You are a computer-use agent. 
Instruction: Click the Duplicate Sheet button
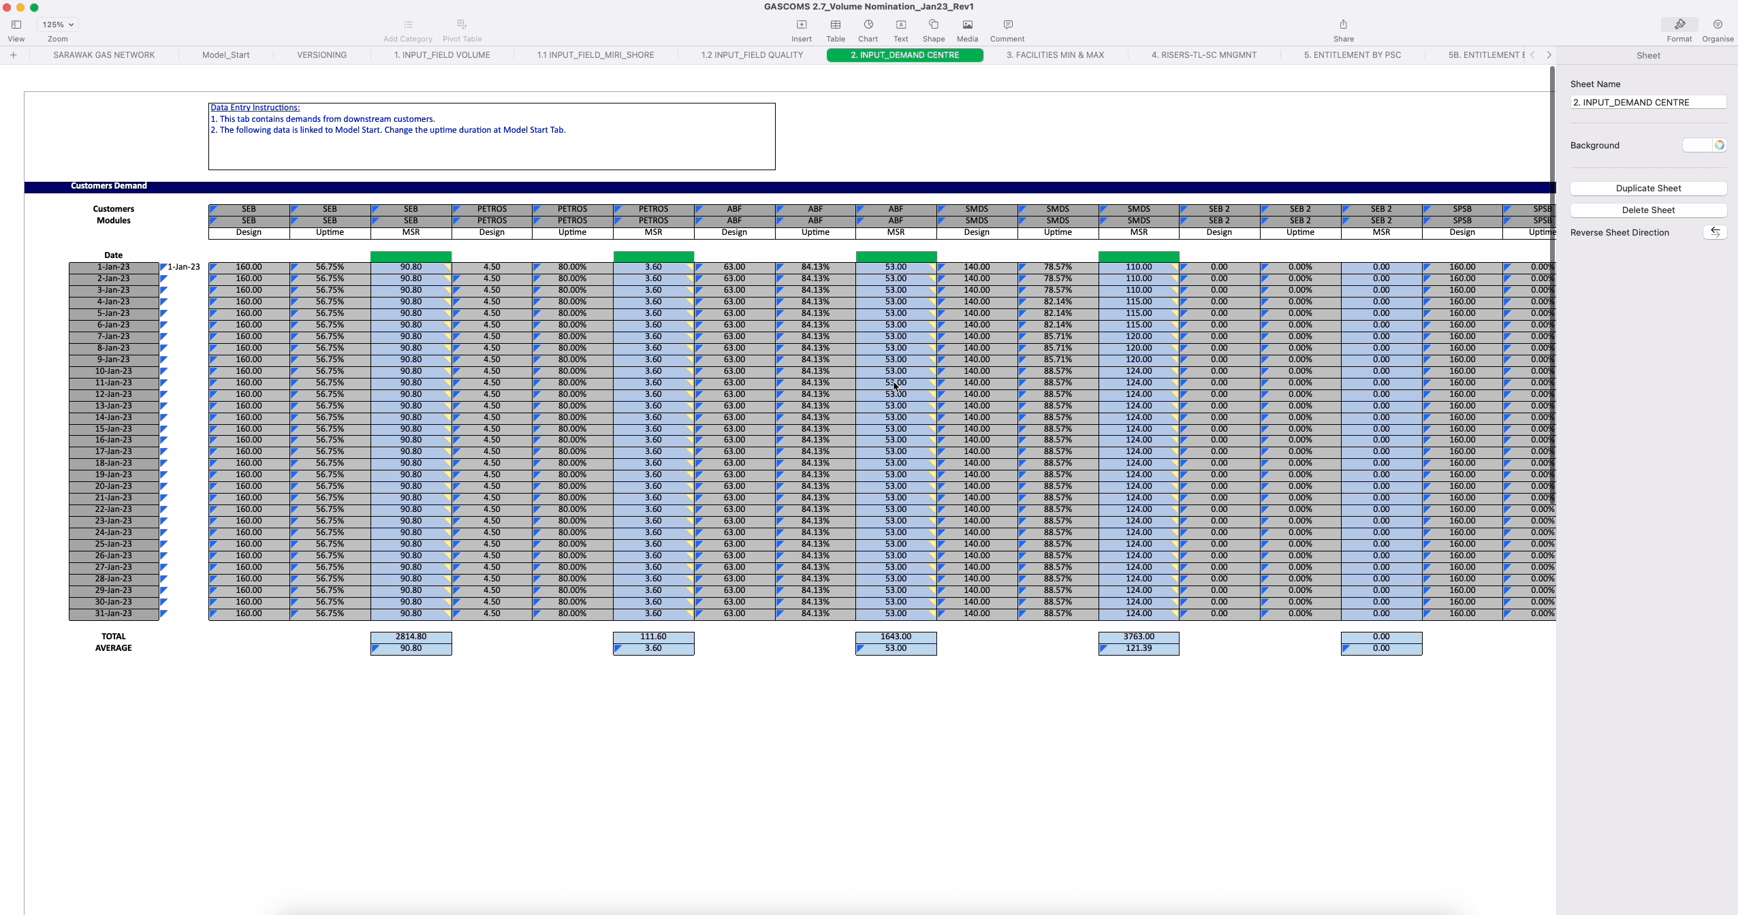click(1648, 189)
